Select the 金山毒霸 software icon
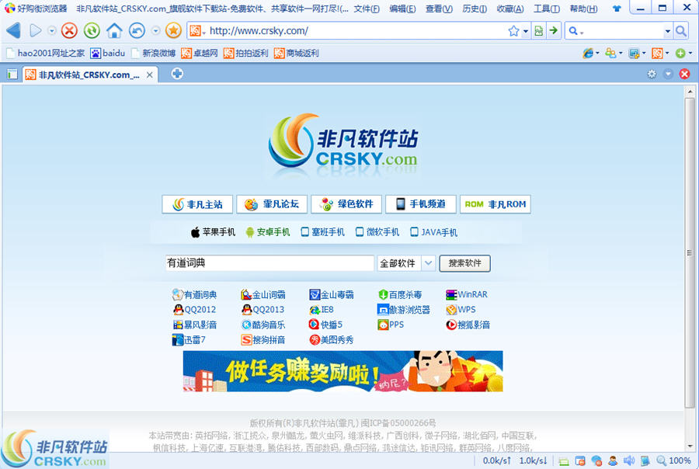This screenshot has height=469, width=699. [315, 294]
